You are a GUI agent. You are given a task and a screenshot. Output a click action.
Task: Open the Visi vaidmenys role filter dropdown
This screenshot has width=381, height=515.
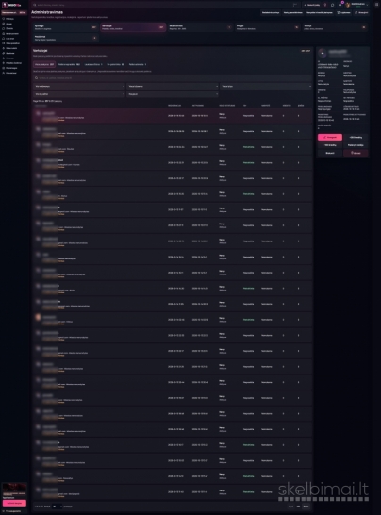[79, 87]
